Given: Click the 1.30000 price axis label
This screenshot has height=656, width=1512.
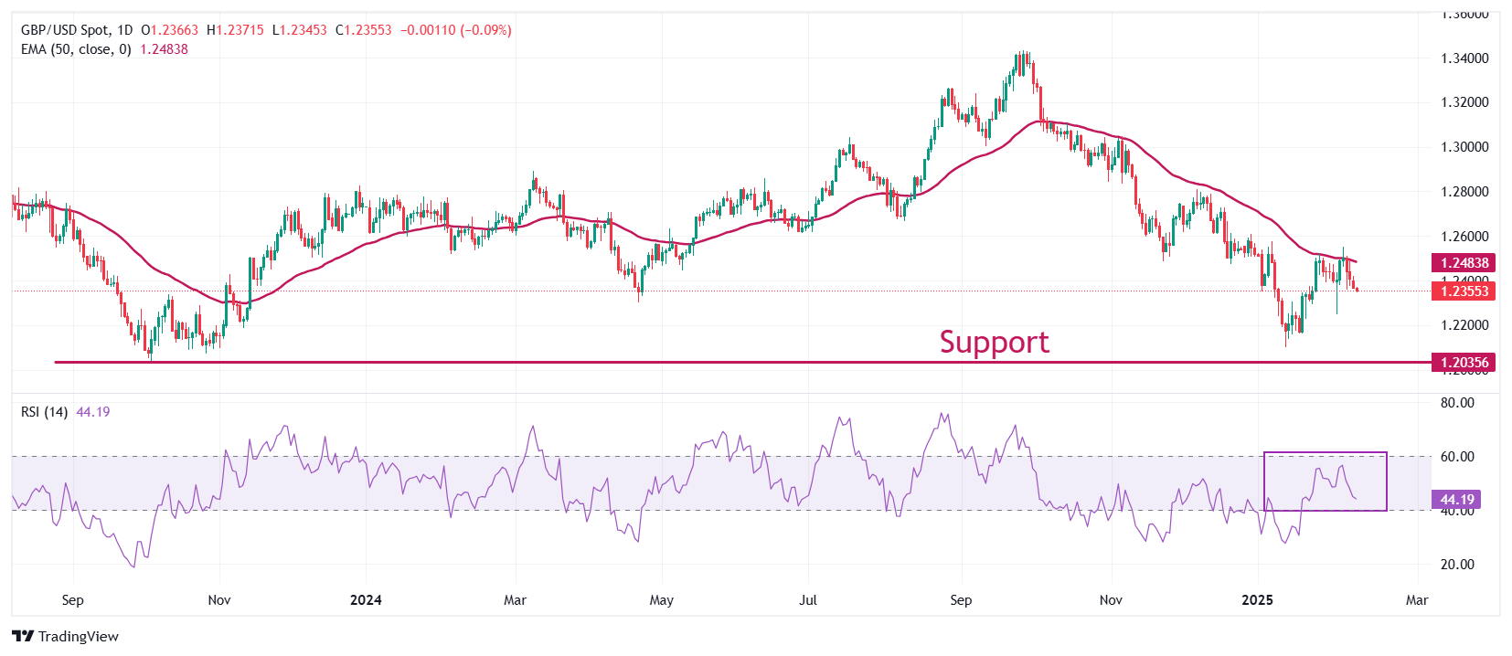Looking at the screenshot, I should 1464,147.
